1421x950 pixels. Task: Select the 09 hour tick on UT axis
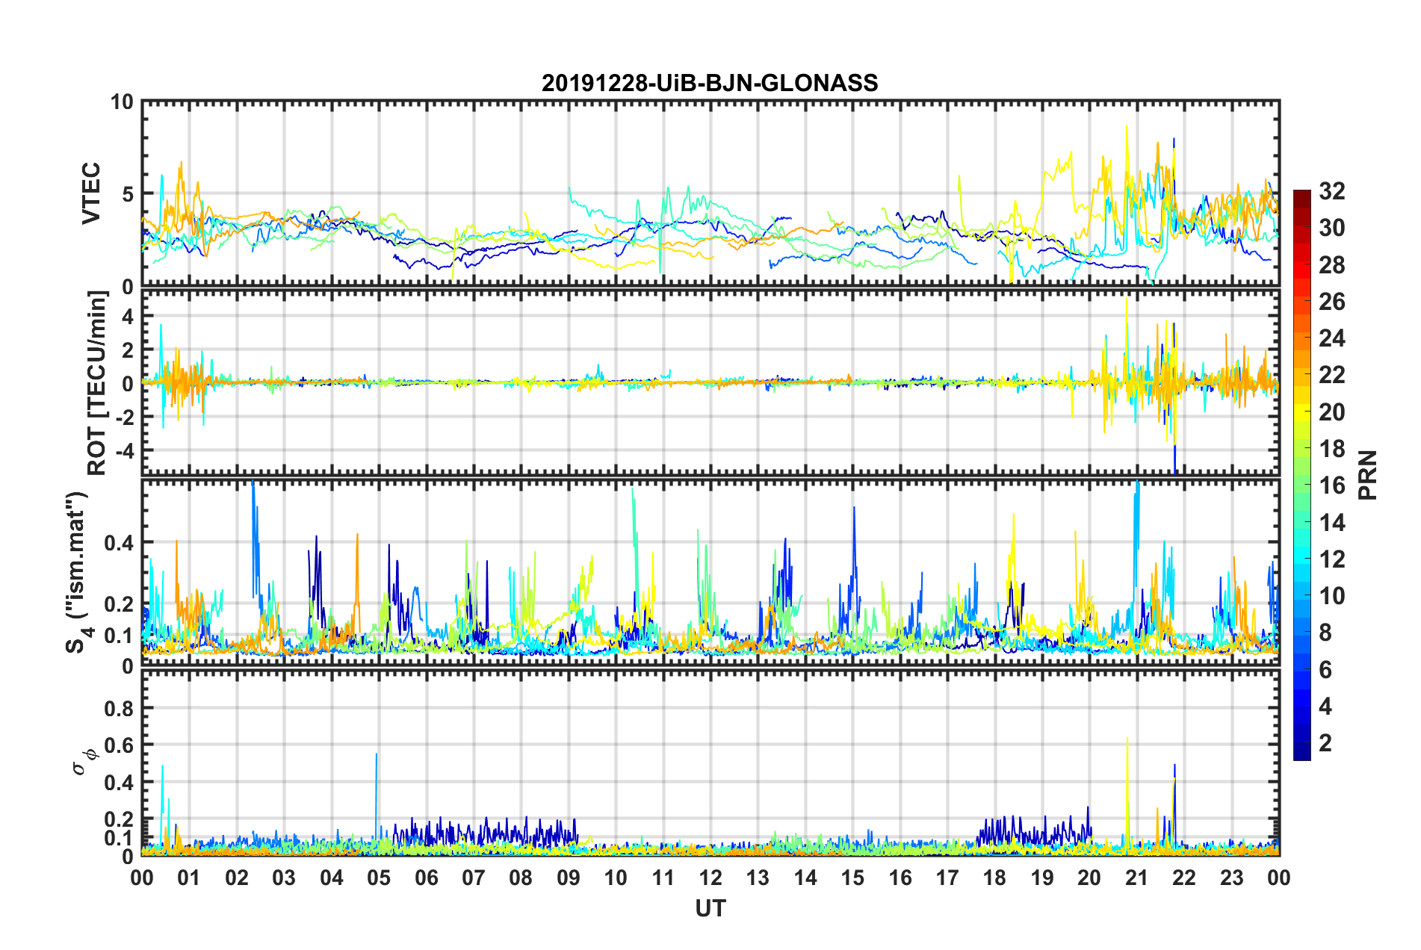click(569, 878)
